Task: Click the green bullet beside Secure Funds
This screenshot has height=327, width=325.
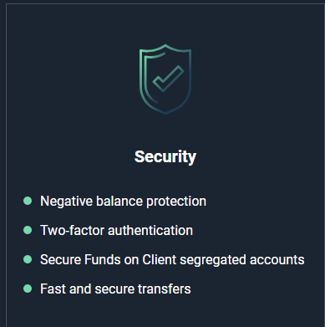Action: 28,259
